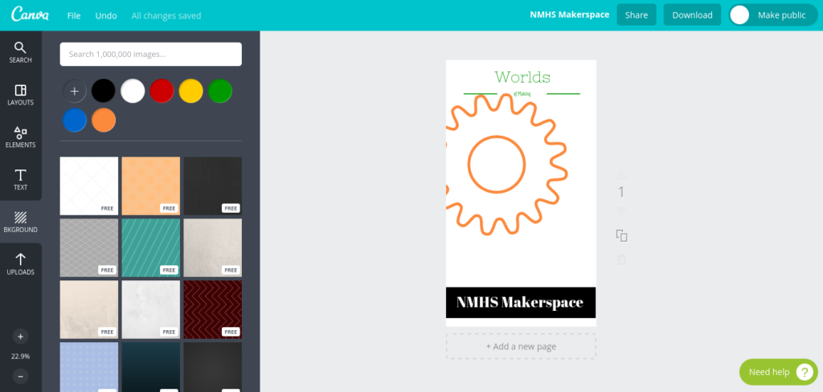This screenshot has height=392, width=823.
Task: Click the NMHS Makerspace banner text
Action: point(520,302)
